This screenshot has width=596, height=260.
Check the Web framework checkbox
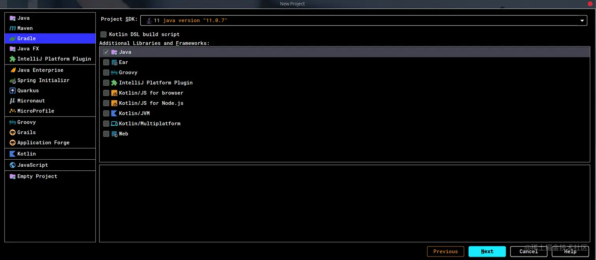coord(106,134)
